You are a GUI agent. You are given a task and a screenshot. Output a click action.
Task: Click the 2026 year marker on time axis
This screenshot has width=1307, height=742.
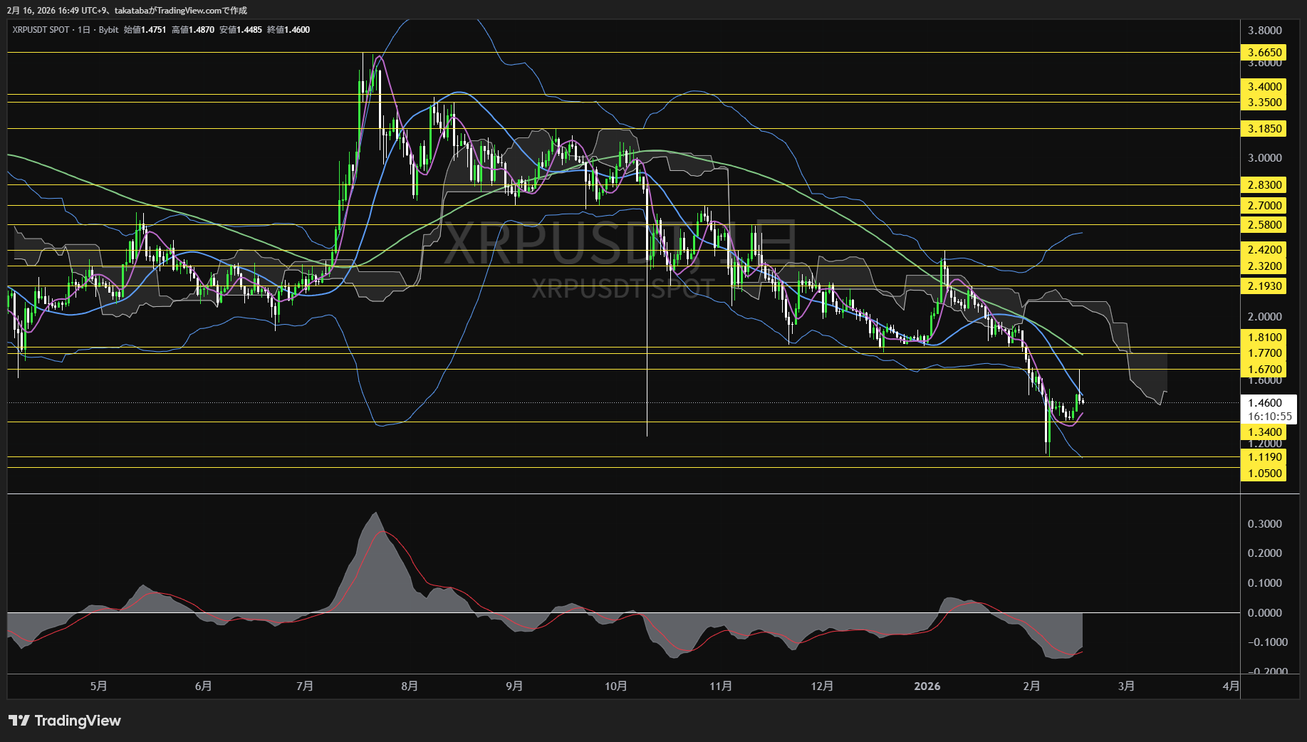point(927,686)
